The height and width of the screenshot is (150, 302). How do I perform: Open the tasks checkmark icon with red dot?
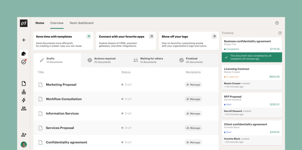click(x=24, y=62)
